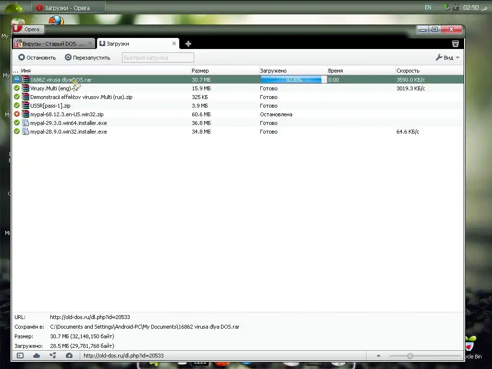Expand the zoom options arrow in status bar
Viewport: 492px width, 369px height.
point(379,356)
